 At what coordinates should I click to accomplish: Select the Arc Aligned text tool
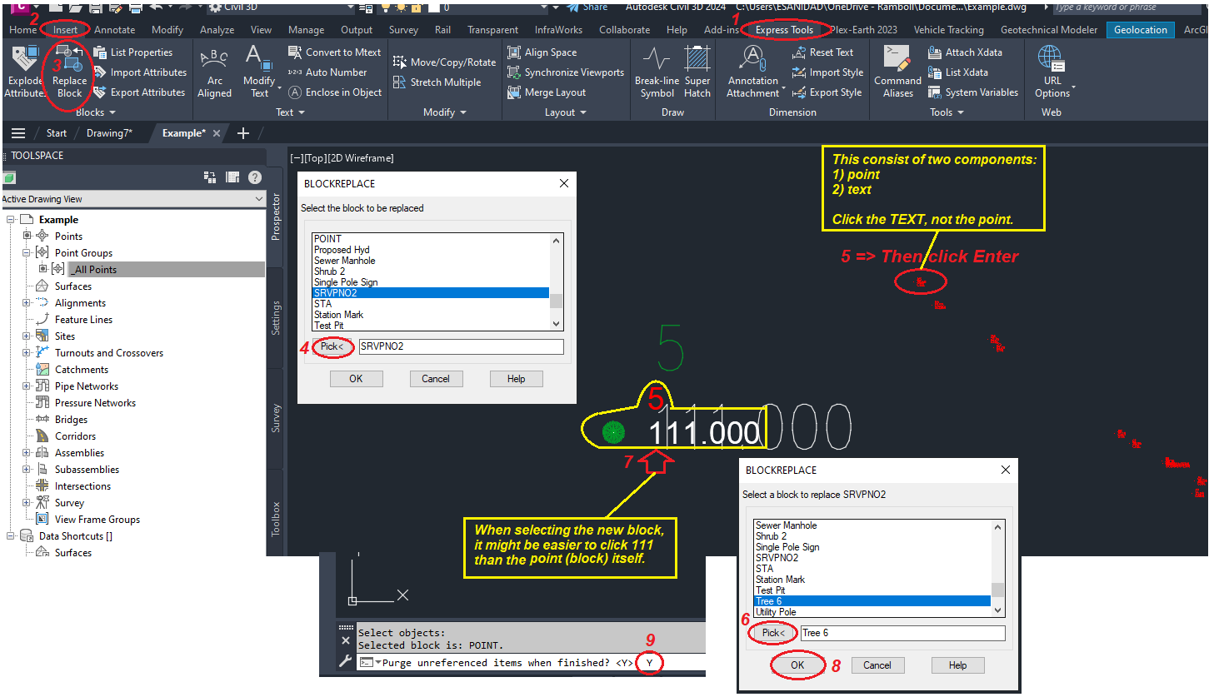(x=214, y=72)
